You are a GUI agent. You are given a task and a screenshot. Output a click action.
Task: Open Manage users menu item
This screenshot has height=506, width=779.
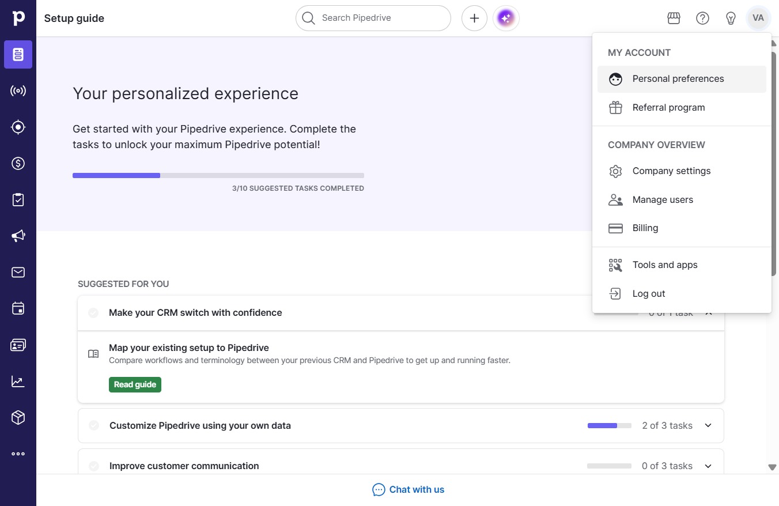click(682, 200)
